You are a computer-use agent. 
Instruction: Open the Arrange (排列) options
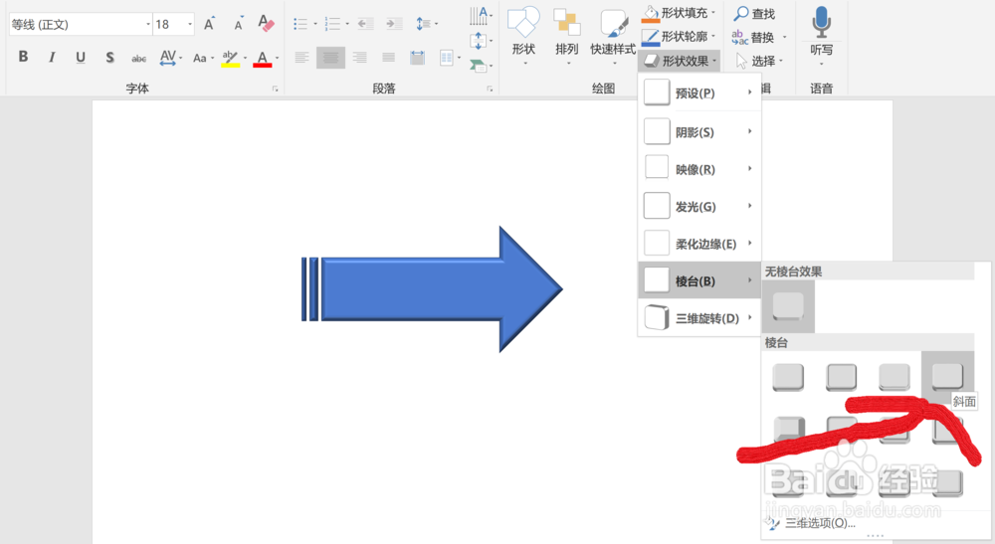(567, 36)
